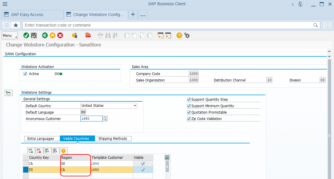Click the table toolbar help question icon
This screenshot has height=179, width=334.
(x=63, y=151)
